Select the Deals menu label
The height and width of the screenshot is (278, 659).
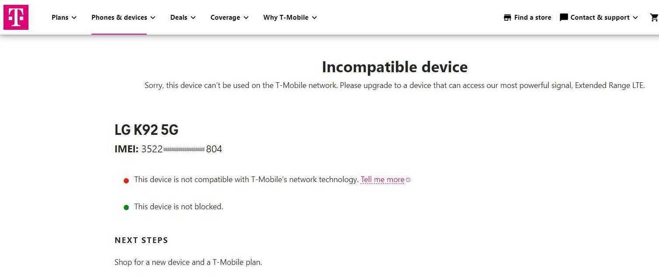click(x=179, y=18)
